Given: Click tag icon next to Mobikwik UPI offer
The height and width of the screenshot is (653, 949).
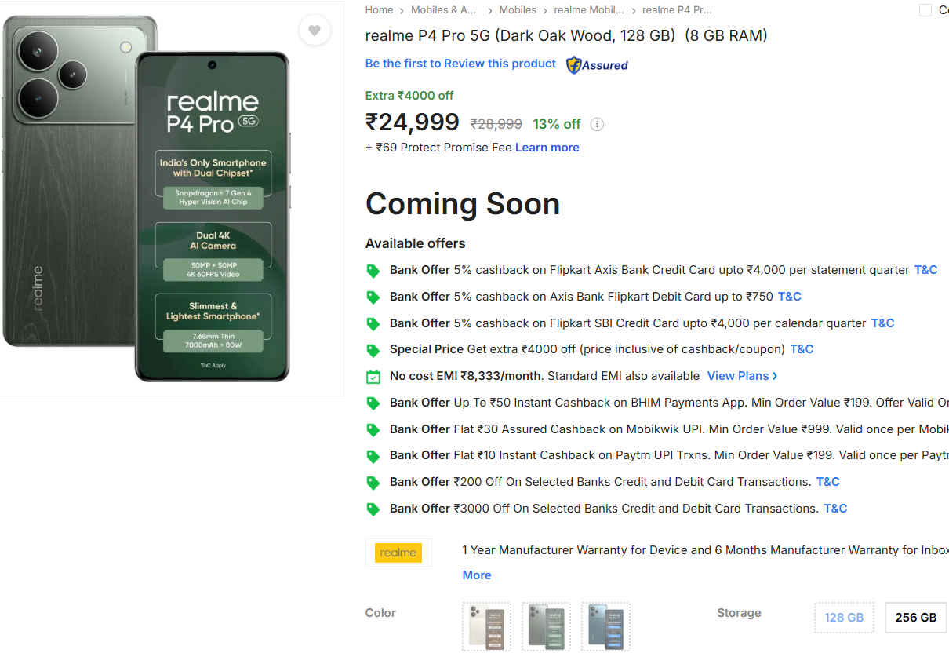Looking at the screenshot, I should pos(373,430).
